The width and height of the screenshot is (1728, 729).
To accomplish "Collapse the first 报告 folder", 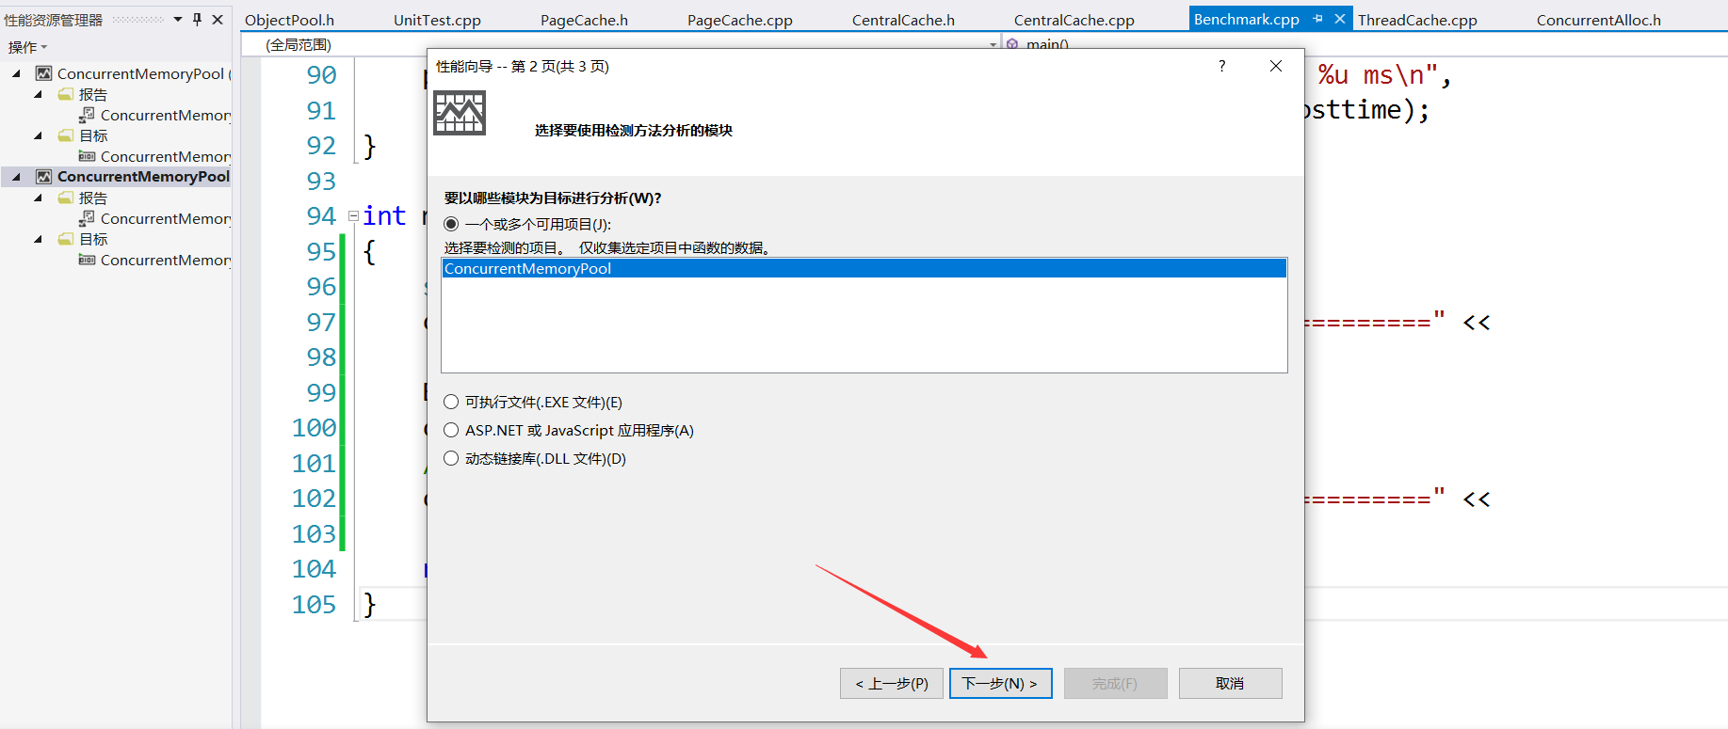I will (38, 94).
